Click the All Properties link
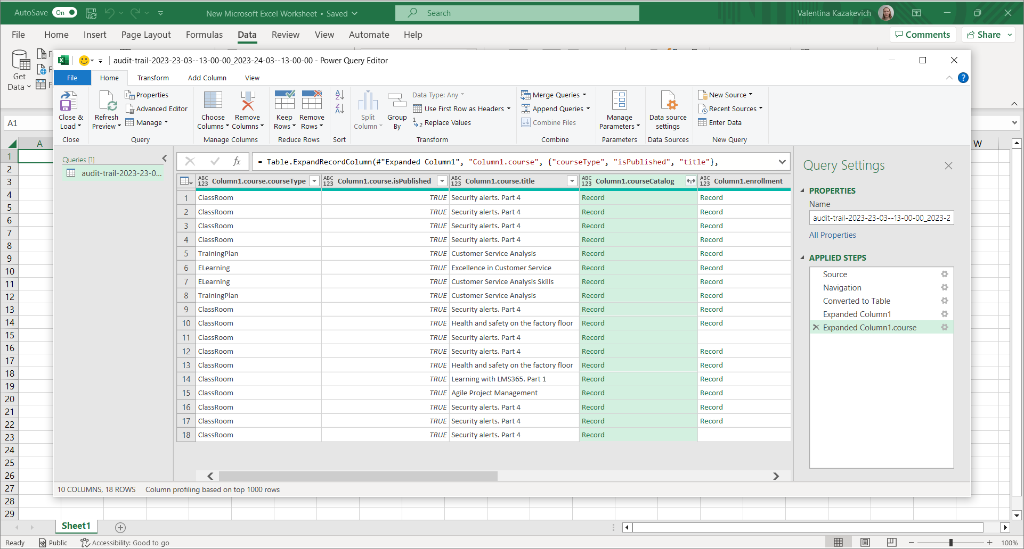Screen dimensions: 1024x549 (832, 235)
